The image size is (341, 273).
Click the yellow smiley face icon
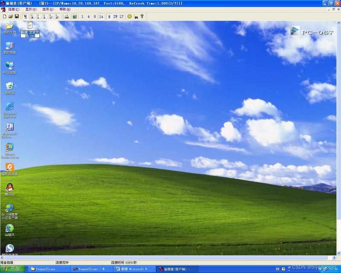pyautogui.click(x=130, y=16)
